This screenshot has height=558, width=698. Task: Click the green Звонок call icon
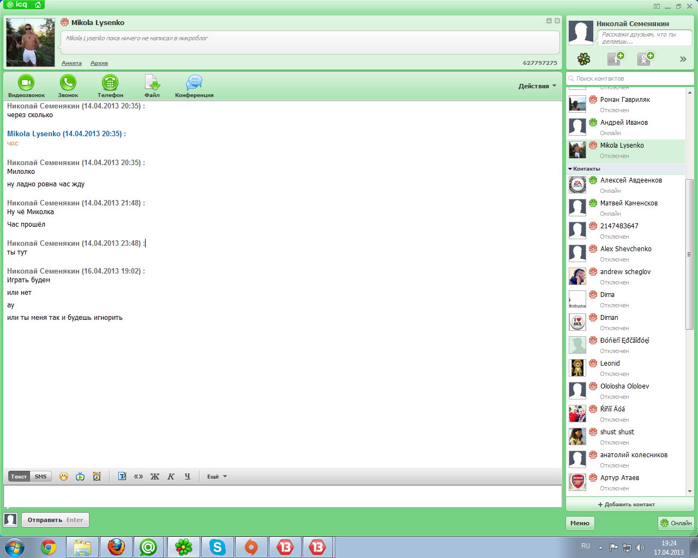coord(68,83)
